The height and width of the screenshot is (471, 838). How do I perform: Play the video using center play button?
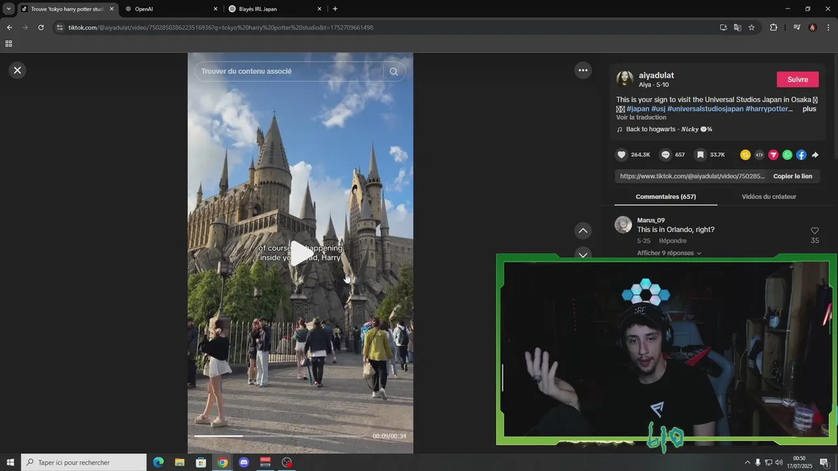pos(301,253)
